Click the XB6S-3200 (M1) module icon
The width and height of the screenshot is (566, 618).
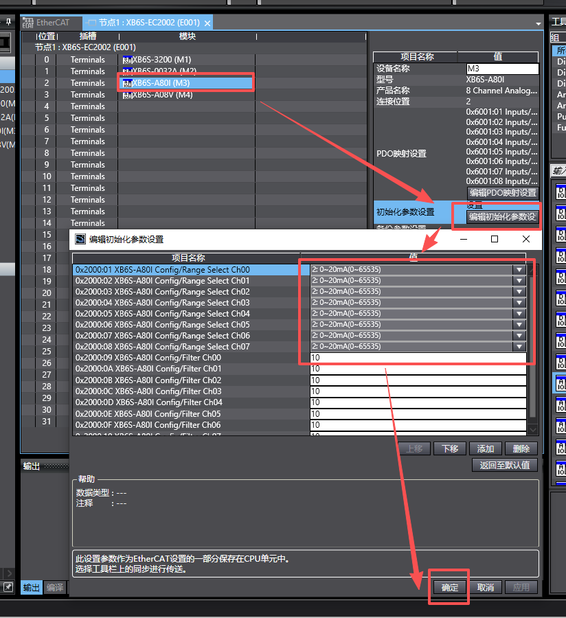(x=126, y=60)
